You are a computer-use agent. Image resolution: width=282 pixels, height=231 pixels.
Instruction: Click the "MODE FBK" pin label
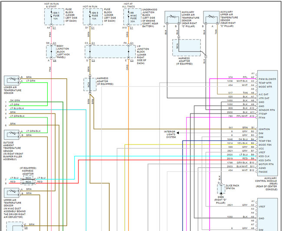coord(265,145)
